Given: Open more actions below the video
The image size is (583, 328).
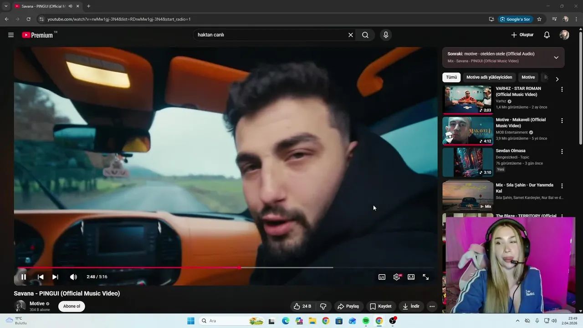Looking at the screenshot, I should tap(432, 306).
